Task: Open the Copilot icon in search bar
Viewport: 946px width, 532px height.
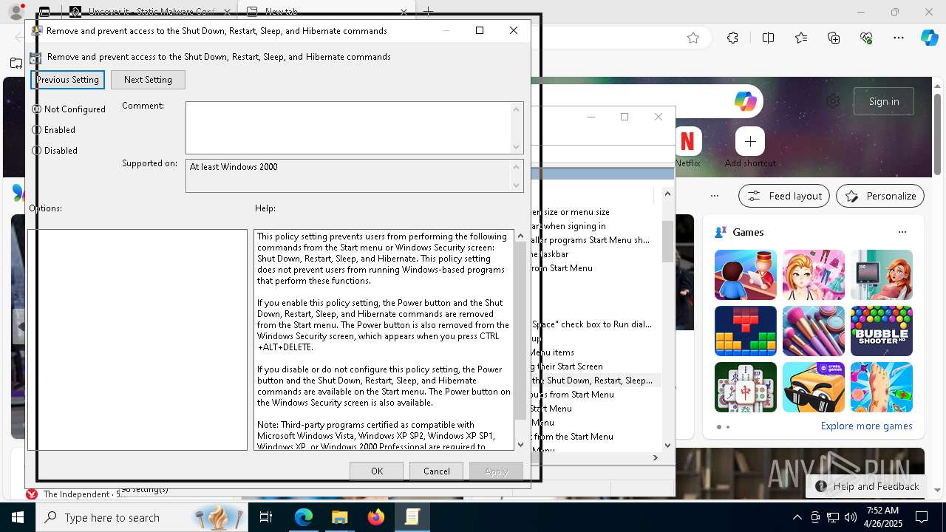Action: (x=745, y=101)
